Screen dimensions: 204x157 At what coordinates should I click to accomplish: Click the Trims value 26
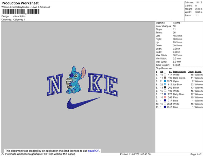[x=174, y=32]
